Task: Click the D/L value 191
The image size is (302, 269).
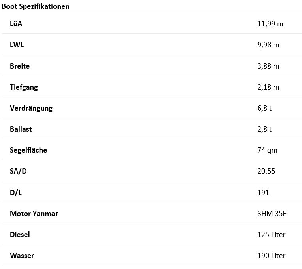Action: pyautogui.click(x=263, y=193)
